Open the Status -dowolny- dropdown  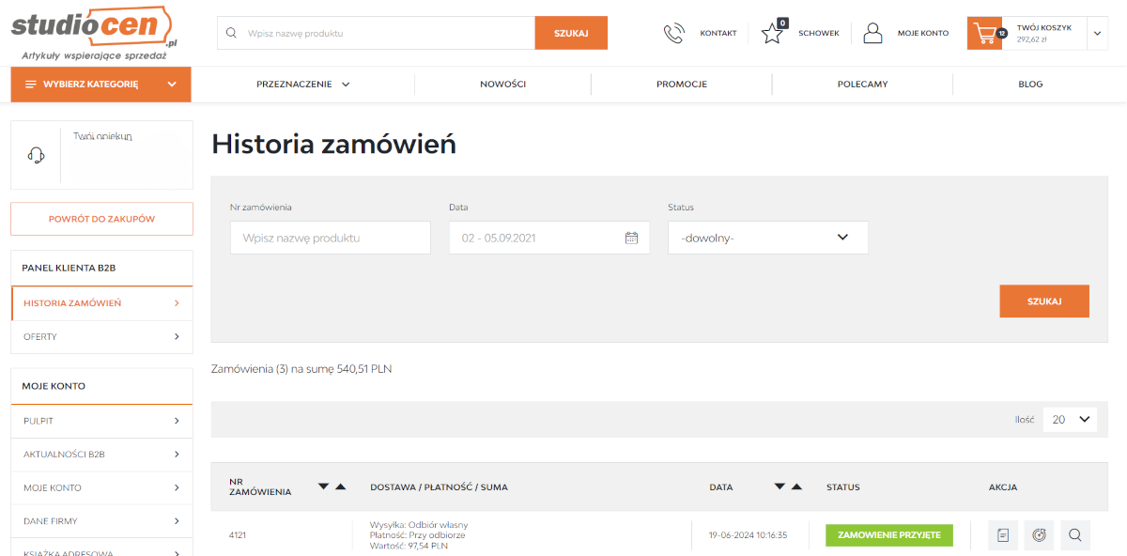768,238
